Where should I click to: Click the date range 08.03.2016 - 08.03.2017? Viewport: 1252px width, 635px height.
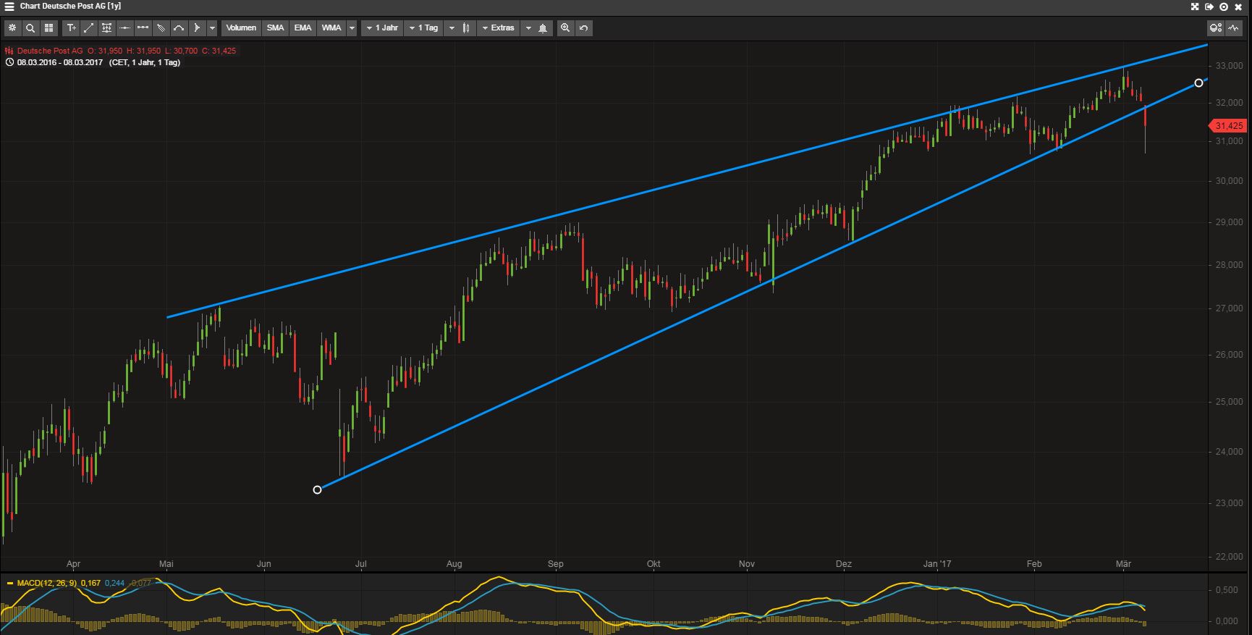point(60,62)
